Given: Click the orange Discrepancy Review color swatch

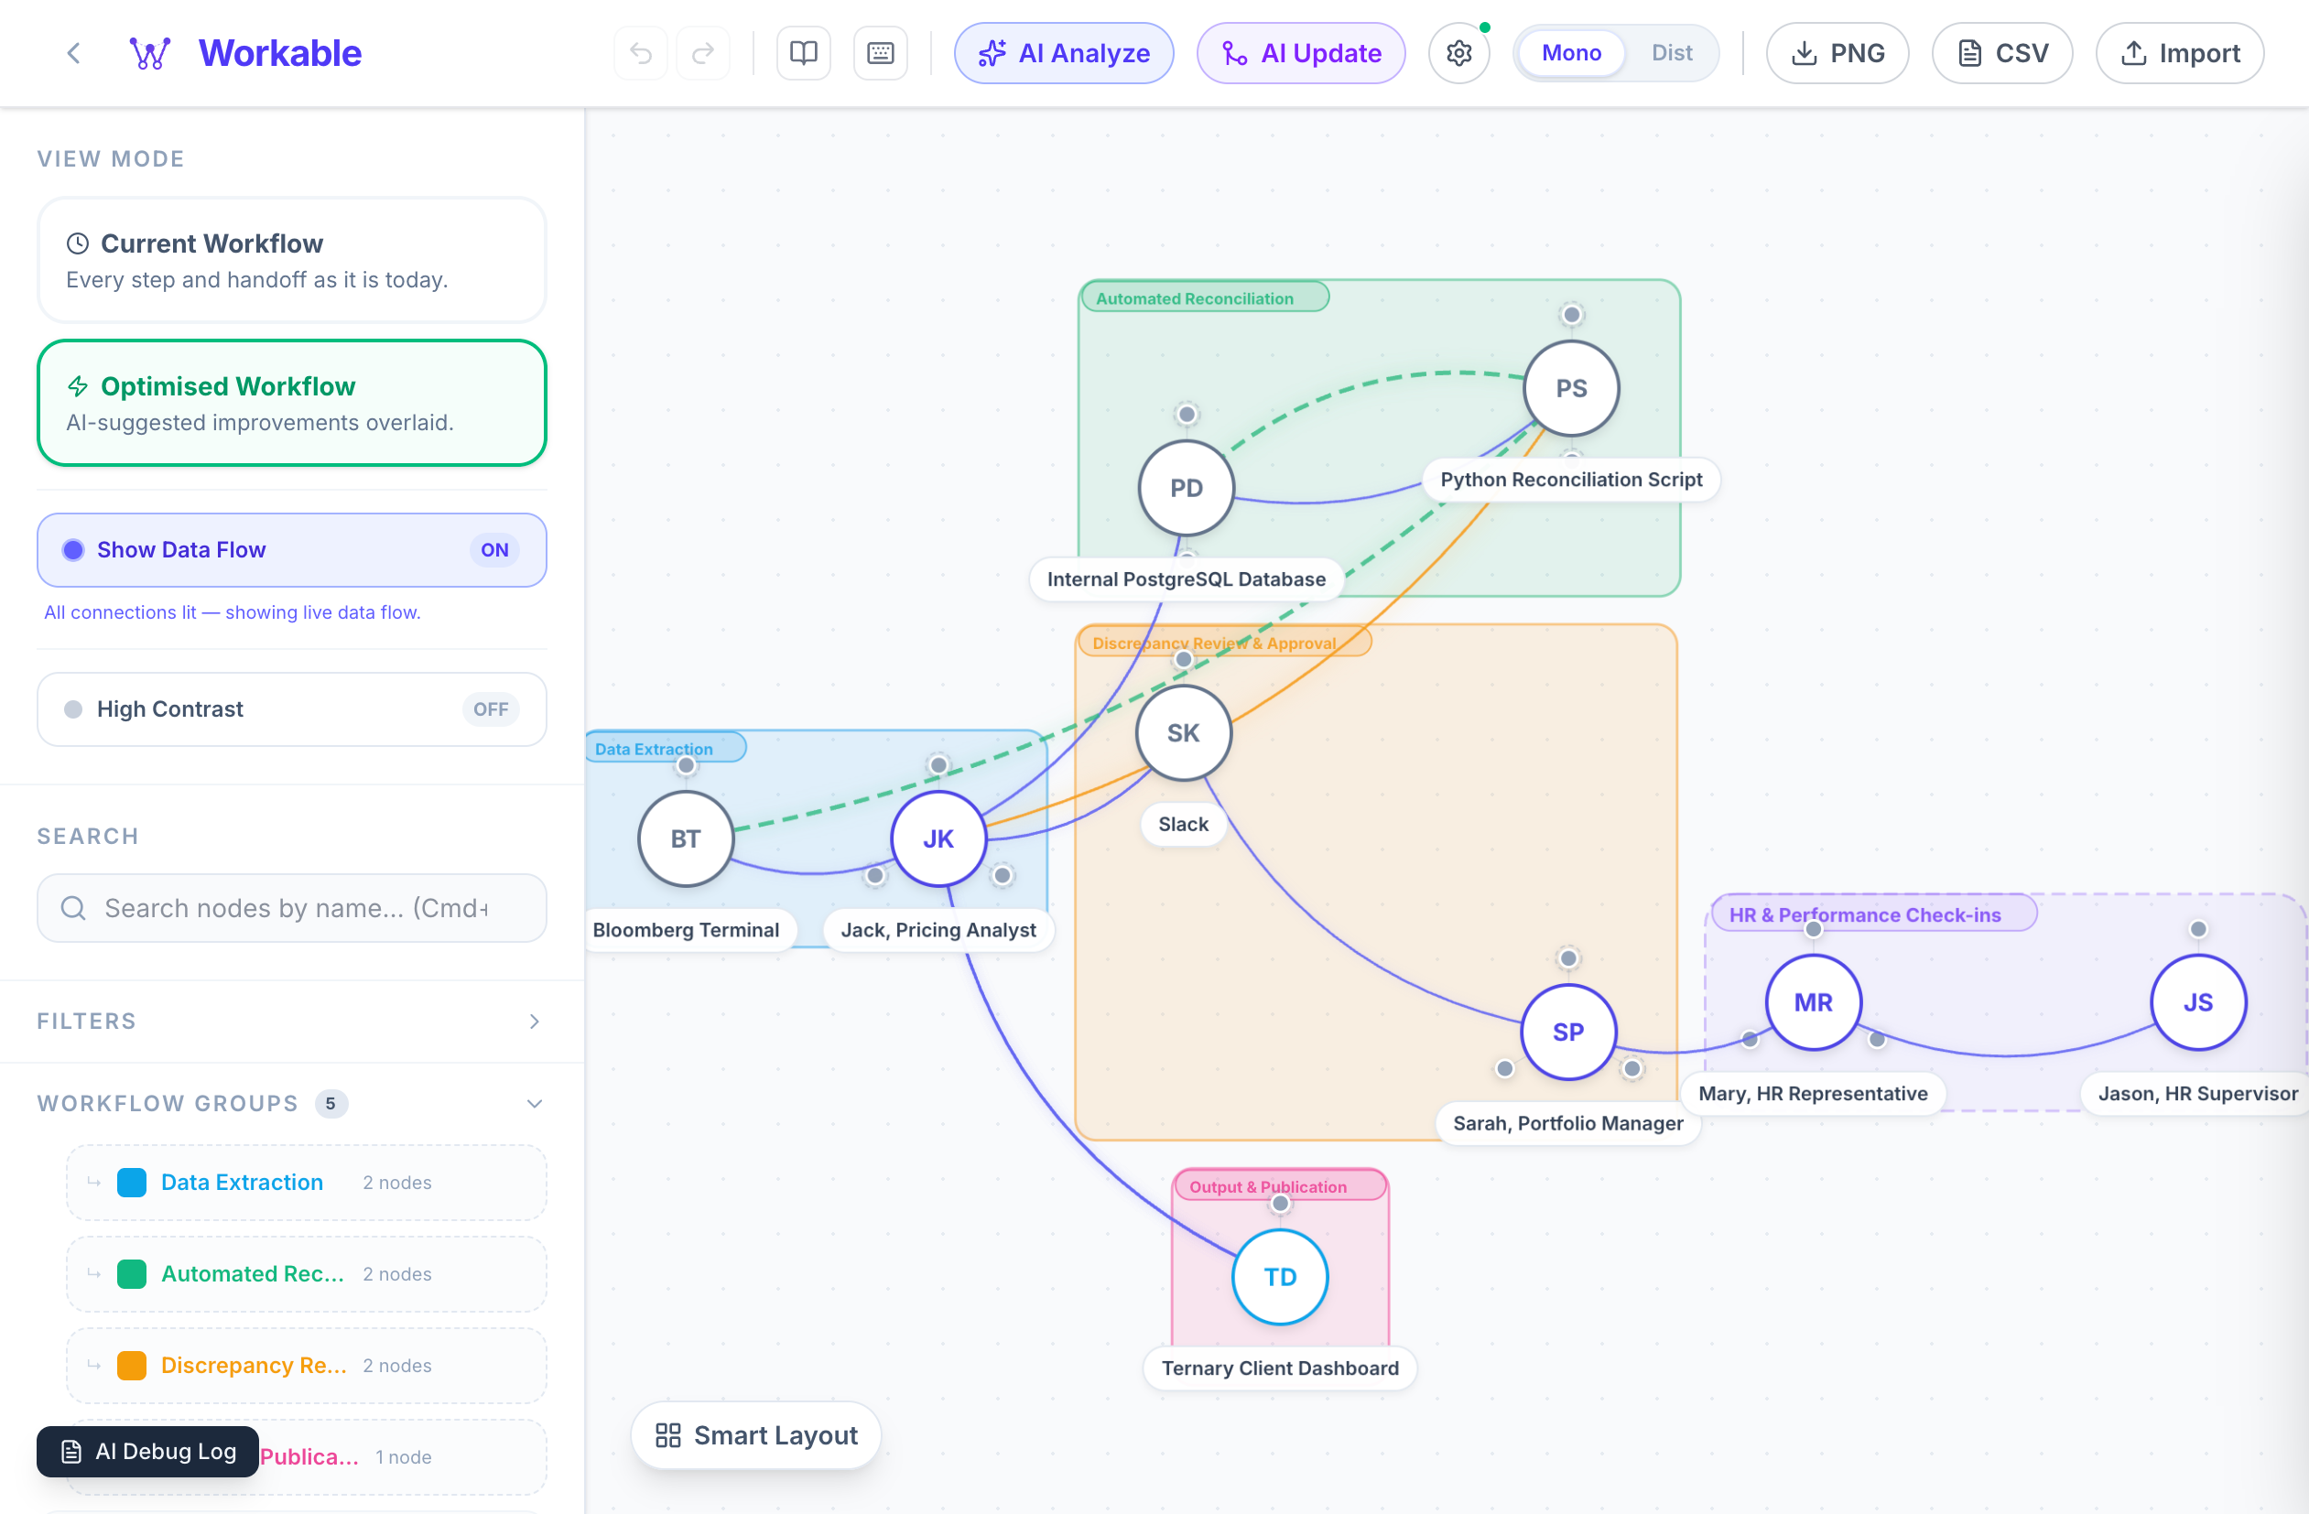Looking at the screenshot, I should point(132,1366).
